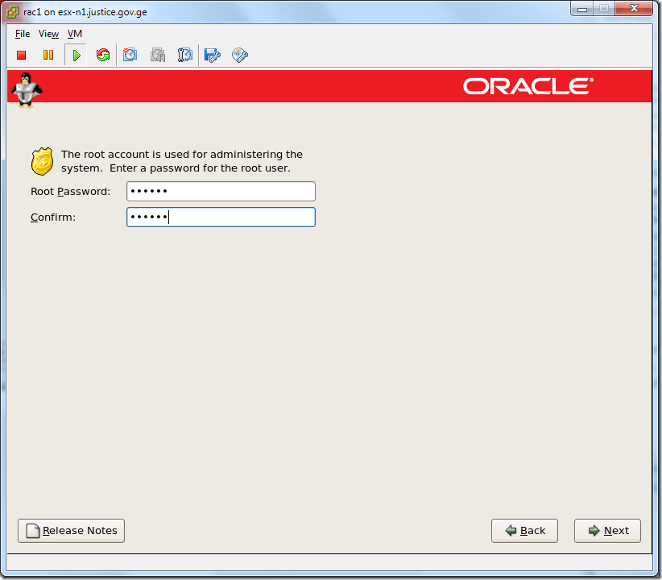Reset the virtual machine
This screenshot has height=580, width=662.
103,55
